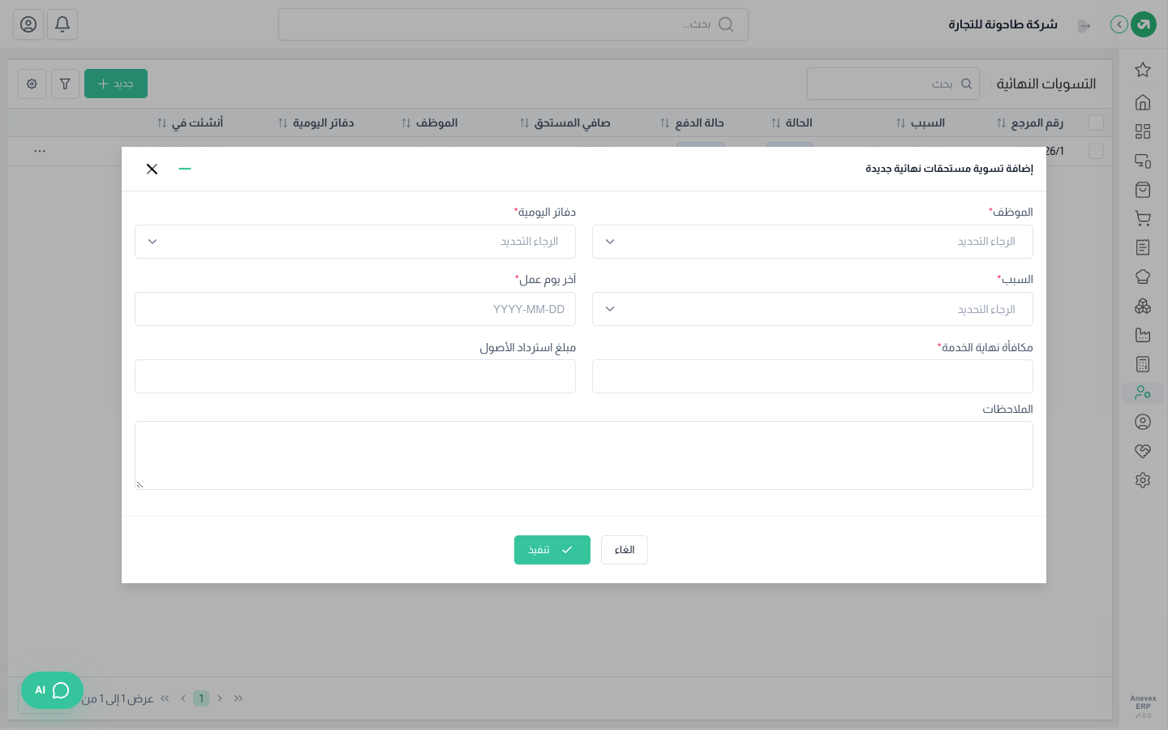Tick the checkbox in row 26/1

1096,151
